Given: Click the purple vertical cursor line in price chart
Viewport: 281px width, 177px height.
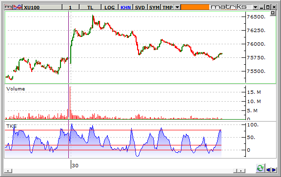Looking at the screenshot, I should (68, 47).
